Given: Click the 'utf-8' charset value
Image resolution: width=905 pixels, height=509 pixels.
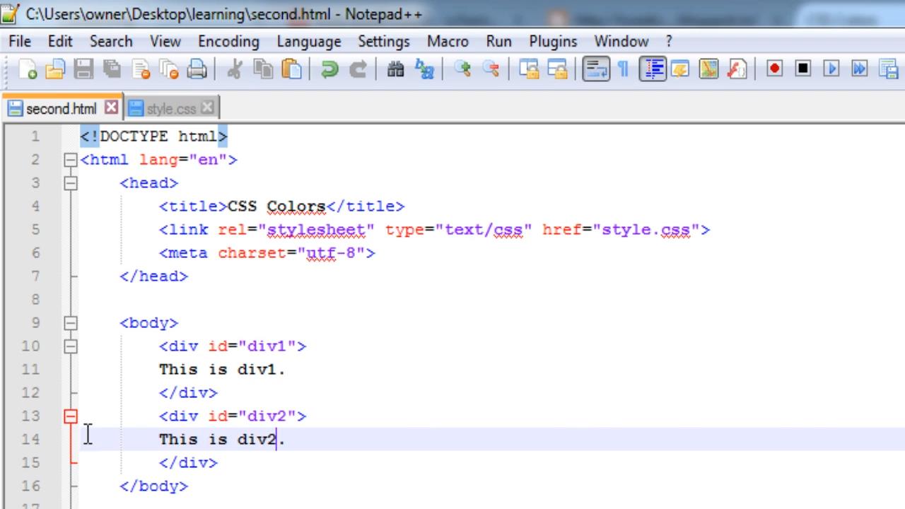Looking at the screenshot, I should tap(331, 253).
